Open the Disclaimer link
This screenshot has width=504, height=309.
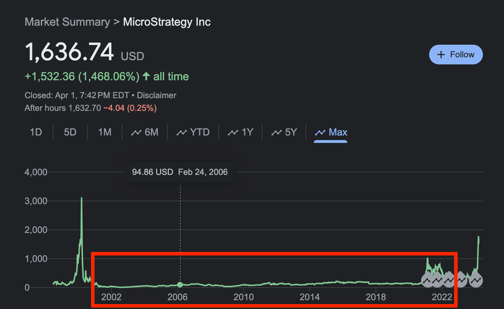156,95
